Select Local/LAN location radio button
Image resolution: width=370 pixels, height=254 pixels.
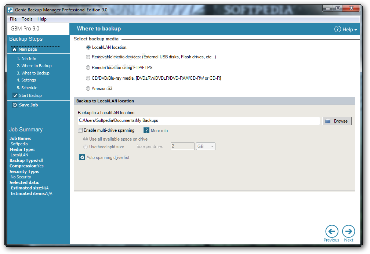point(88,47)
